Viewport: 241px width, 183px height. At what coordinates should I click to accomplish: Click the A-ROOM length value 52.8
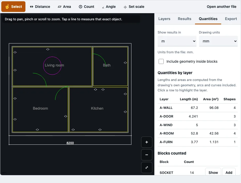pos(194,133)
